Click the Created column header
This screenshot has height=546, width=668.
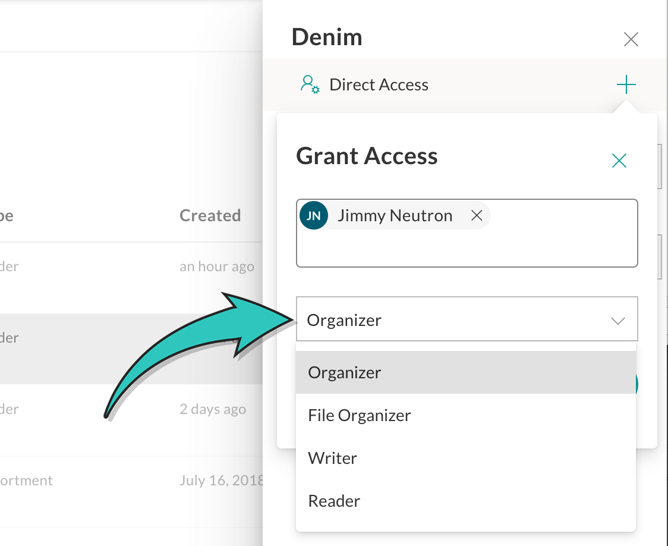coord(210,215)
